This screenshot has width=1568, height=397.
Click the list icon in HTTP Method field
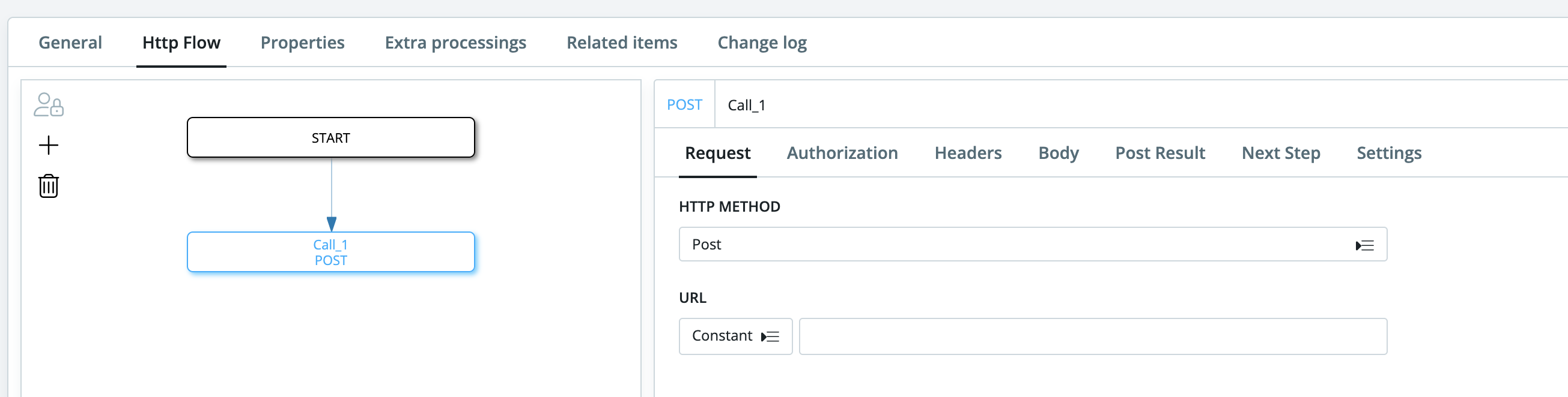coord(1365,246)
